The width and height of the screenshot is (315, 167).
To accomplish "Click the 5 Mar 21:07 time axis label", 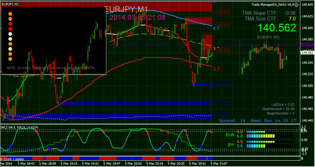I will pyautogui.click(x=219, y=163).
